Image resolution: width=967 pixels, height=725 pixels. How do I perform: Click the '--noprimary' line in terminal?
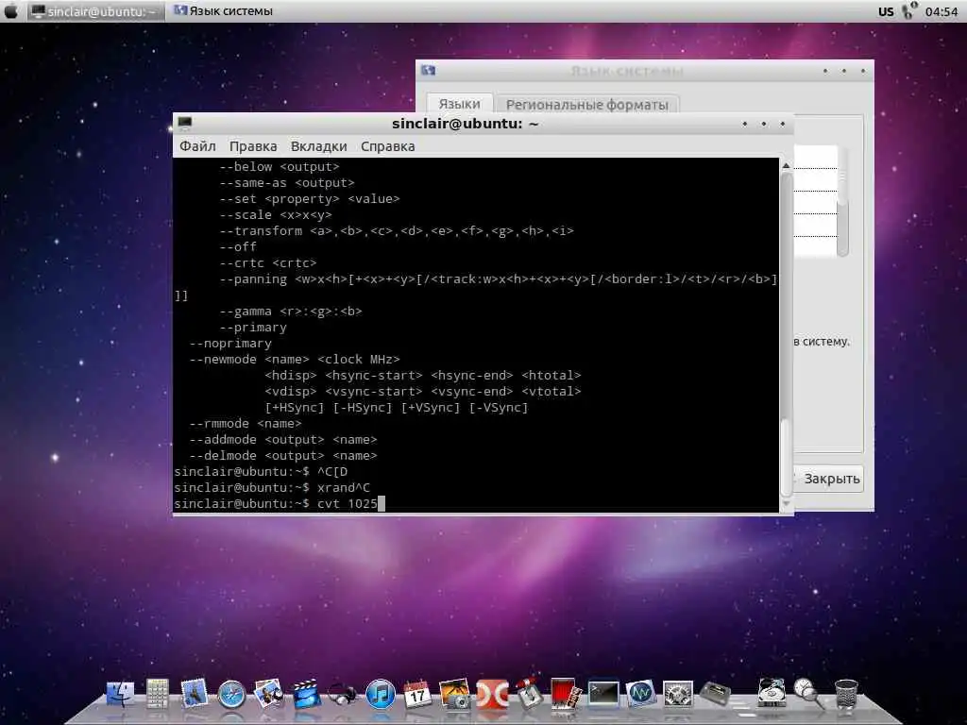pyautogui.click(x=230, y=344)
